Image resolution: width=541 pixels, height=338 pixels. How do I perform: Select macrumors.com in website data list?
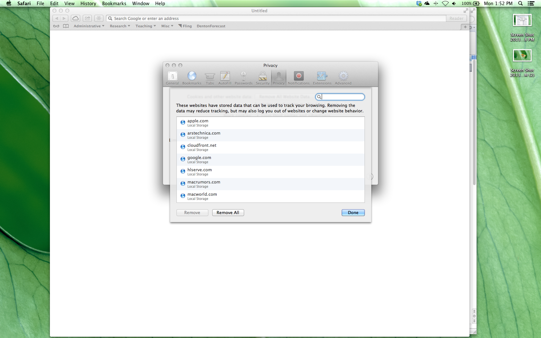point(270,184)
